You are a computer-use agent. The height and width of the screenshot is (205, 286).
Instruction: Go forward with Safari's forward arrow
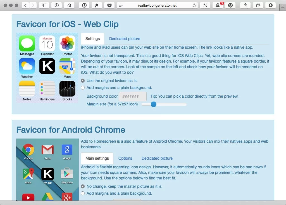(x=33, y=6)
